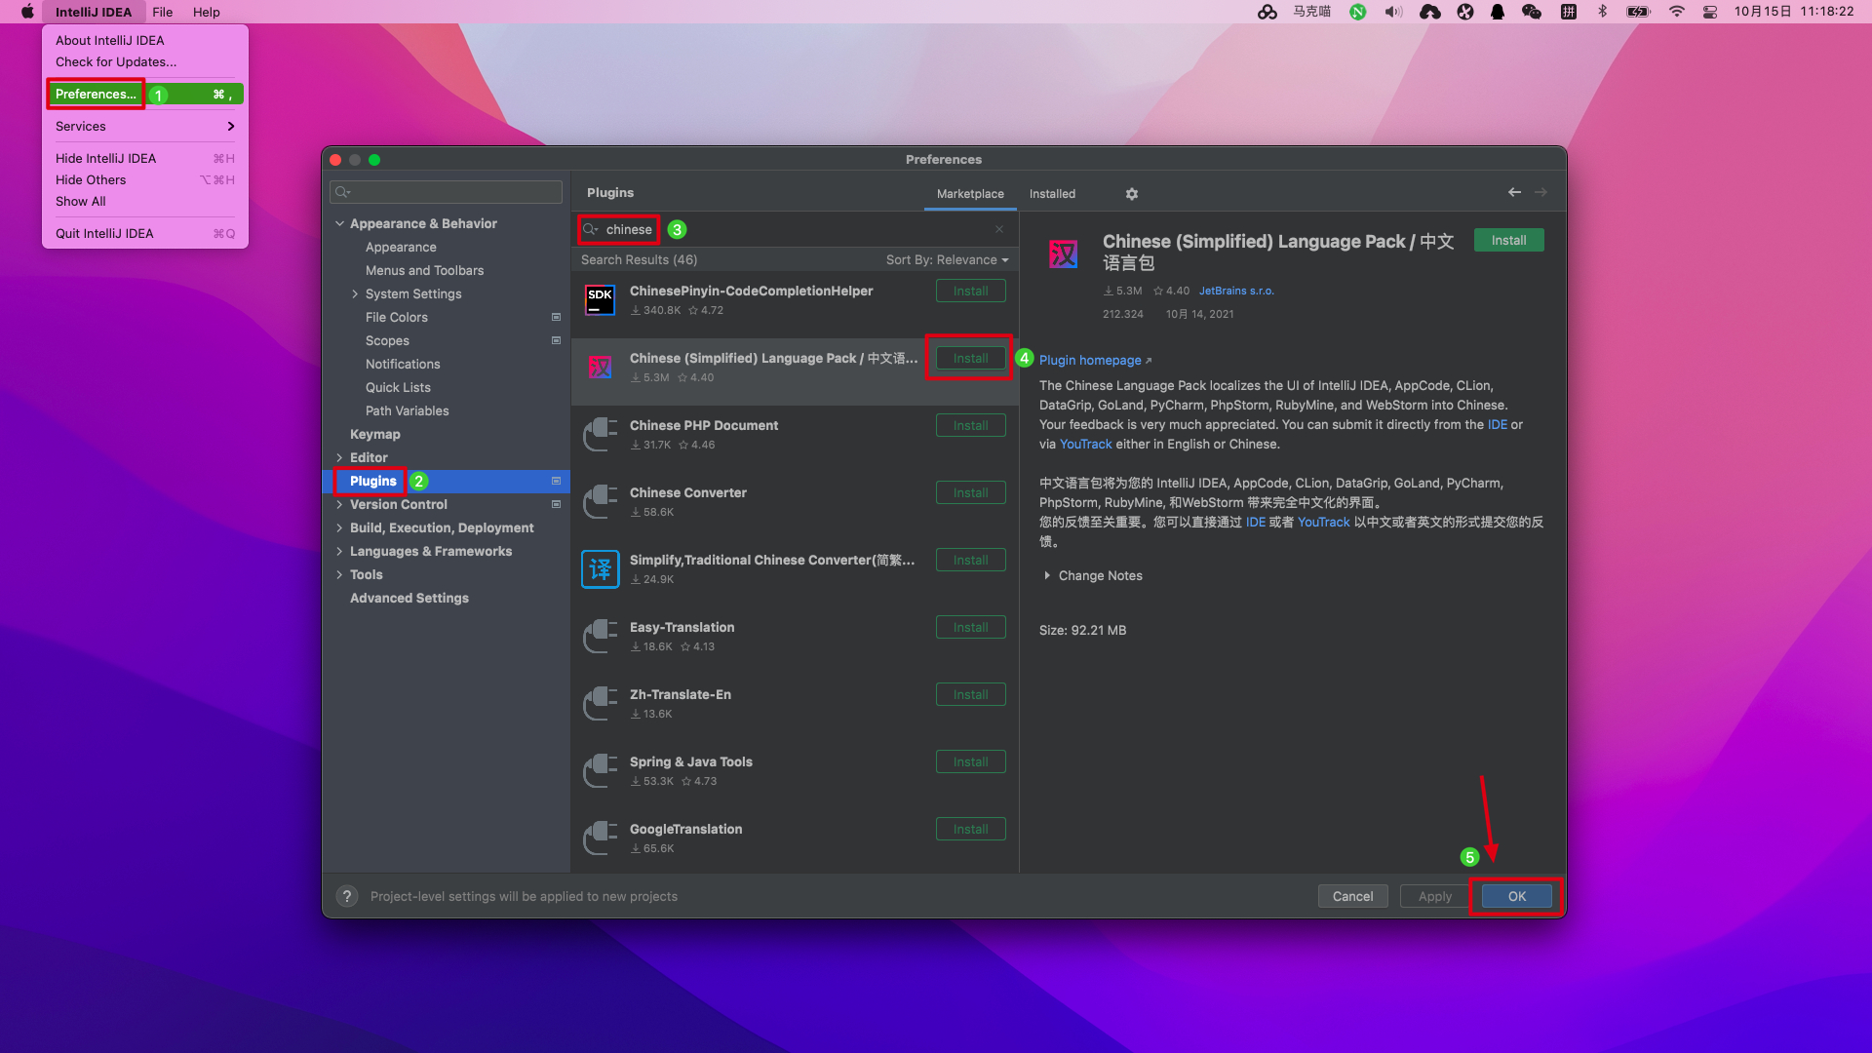
Task: Click Spring & Java Tools plug icon
Action: [600, 771]
